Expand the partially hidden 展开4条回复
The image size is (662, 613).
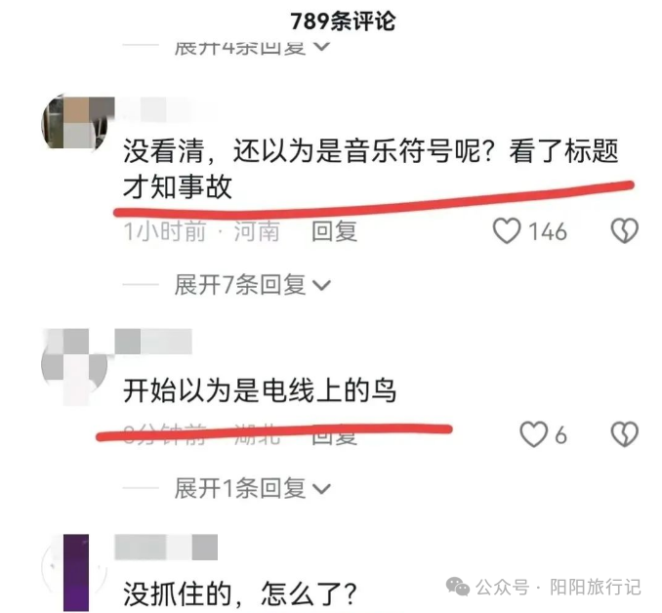click(x=252, y=47)
